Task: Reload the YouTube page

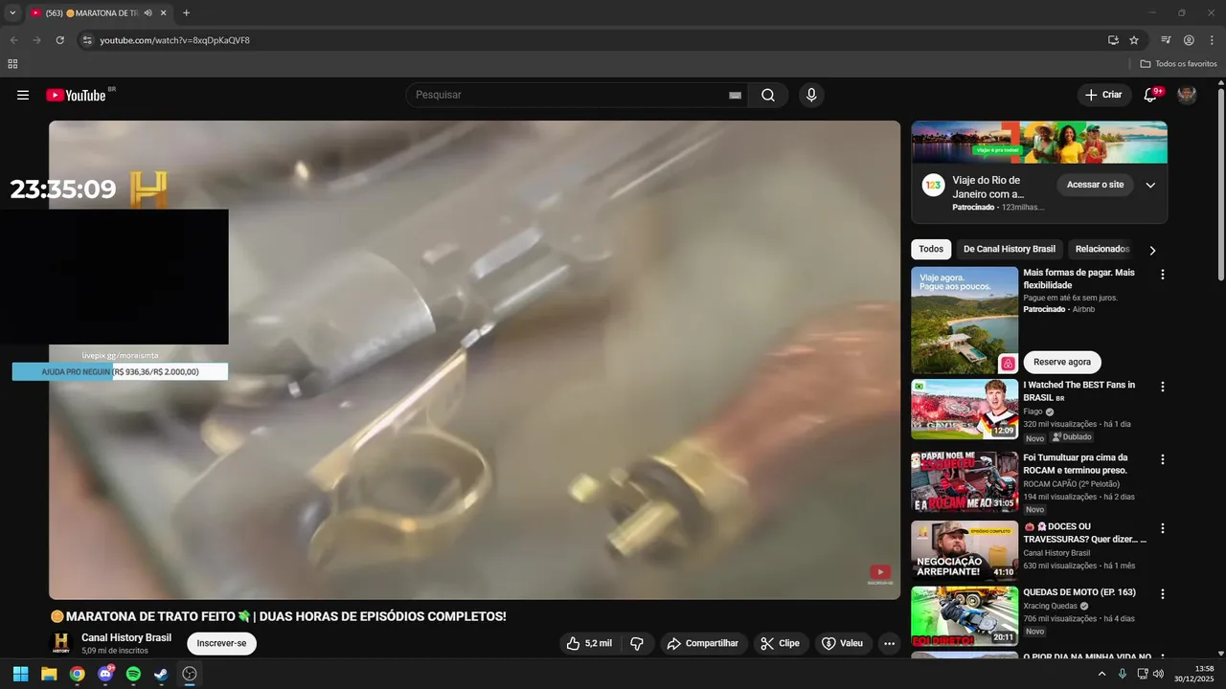Action: (59, 40)
